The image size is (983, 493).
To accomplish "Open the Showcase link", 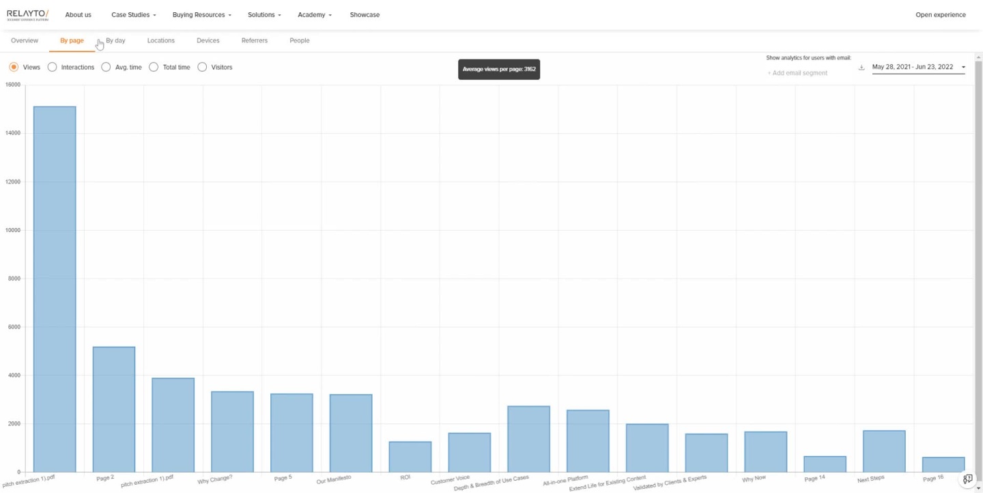I will pos(365,15).
